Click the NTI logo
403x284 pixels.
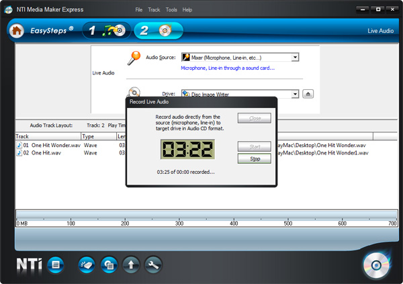tap(29, 264)
